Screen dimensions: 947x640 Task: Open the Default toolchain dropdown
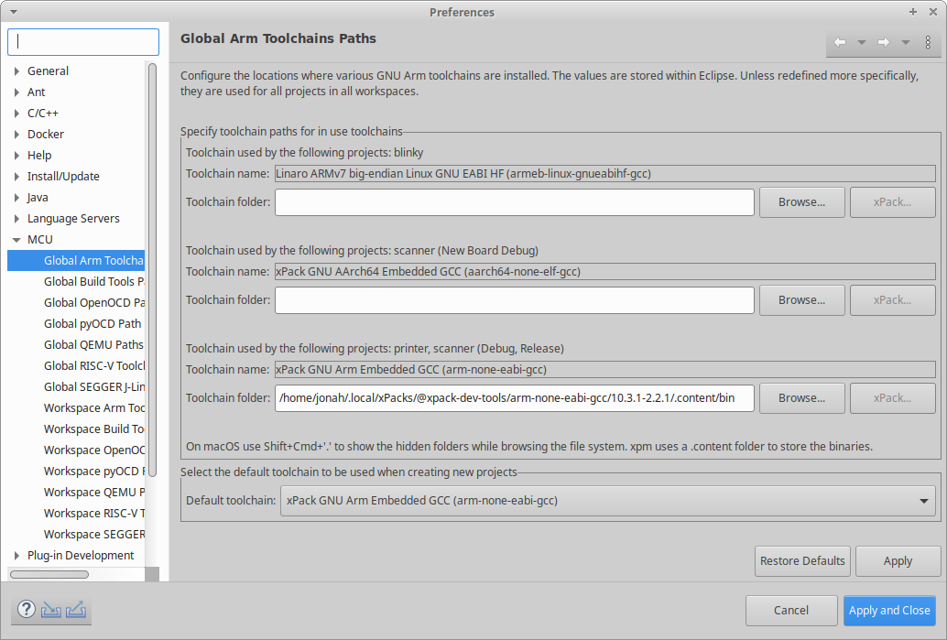tap(922, 501)
